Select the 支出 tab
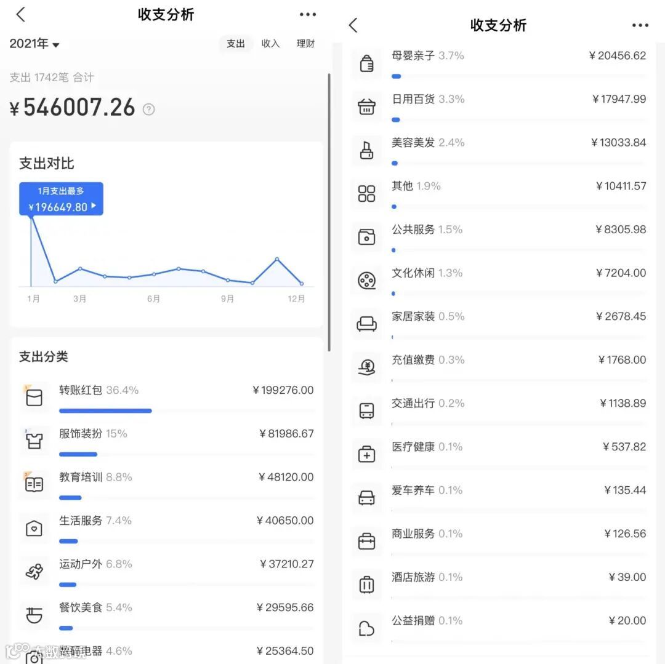Screen dimensions: 665x664 (236, 43)
